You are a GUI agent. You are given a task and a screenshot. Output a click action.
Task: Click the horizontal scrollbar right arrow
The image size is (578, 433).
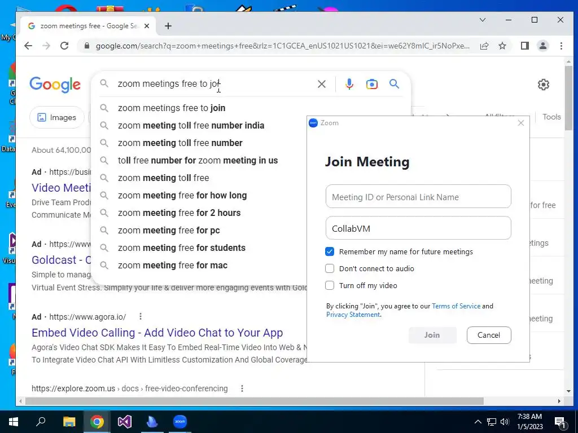point(559,401)
